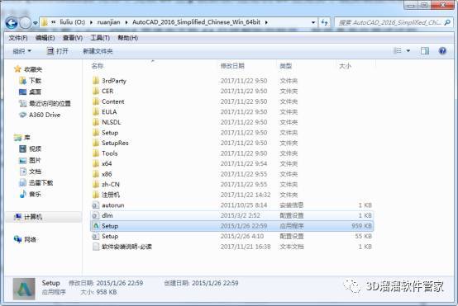Viewport: 458px width, 306px height.
Task: Click the 3rdParty folder icon
Action: (96, 81)
